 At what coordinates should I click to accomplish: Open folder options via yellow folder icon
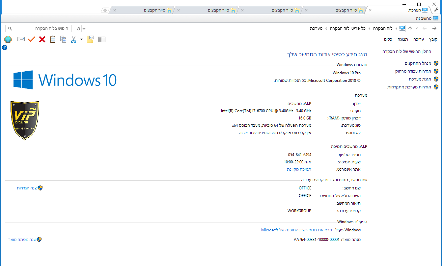pyautogui.click(x=90, y=40)
